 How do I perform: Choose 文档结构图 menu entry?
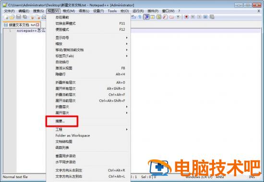[x=89, y=142]
